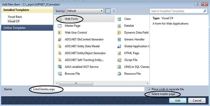Select the 'Browser File' label
This screenshot has height=106, width=210.
coord(72,74)
